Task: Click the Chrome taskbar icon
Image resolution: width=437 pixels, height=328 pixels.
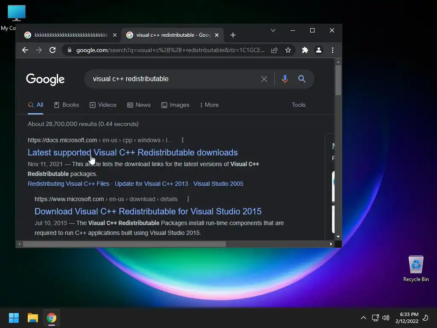Action: click(x=52, y=318)
